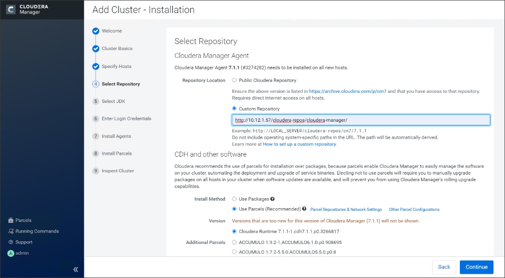Select Custom Repository radio button
Image resolution: width=505 pixels, height=278 pixels.
tap(234, 108)
